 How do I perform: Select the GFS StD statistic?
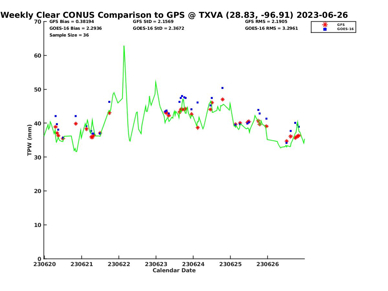(153, 22)
